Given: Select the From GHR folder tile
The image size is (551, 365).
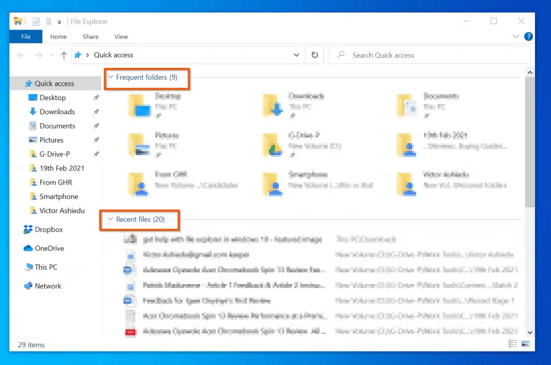Looking at the screenshot, I should (x=183, y=183).
